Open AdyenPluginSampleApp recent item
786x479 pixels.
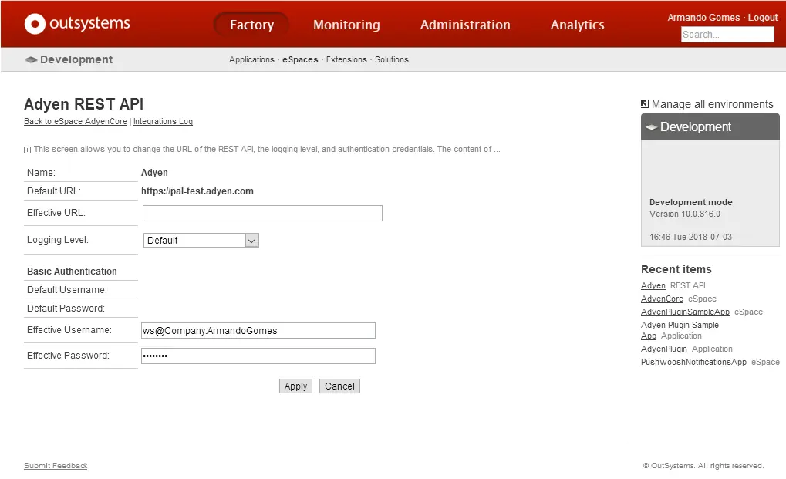tap(685, 312)
